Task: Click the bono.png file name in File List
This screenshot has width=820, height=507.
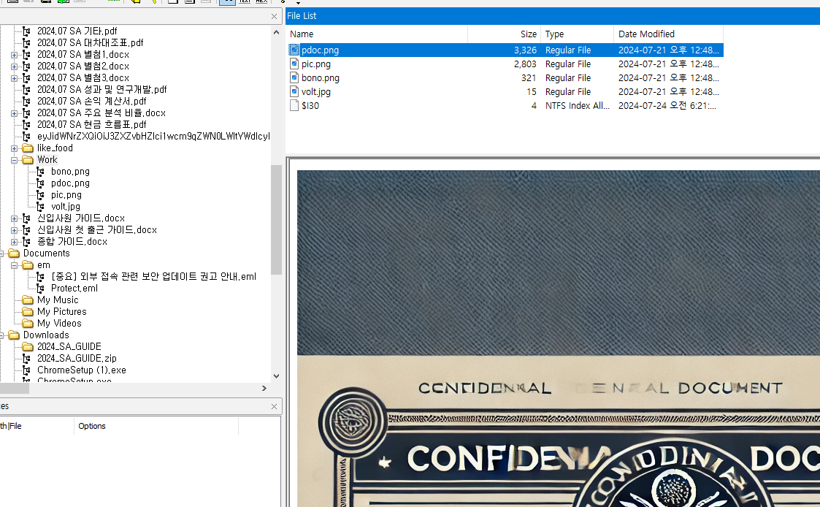Action: click(x=320, y=78)
